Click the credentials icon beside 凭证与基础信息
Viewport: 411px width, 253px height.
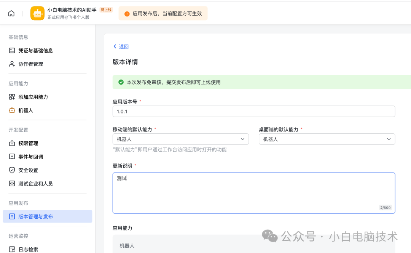click(x=12, y=50)
